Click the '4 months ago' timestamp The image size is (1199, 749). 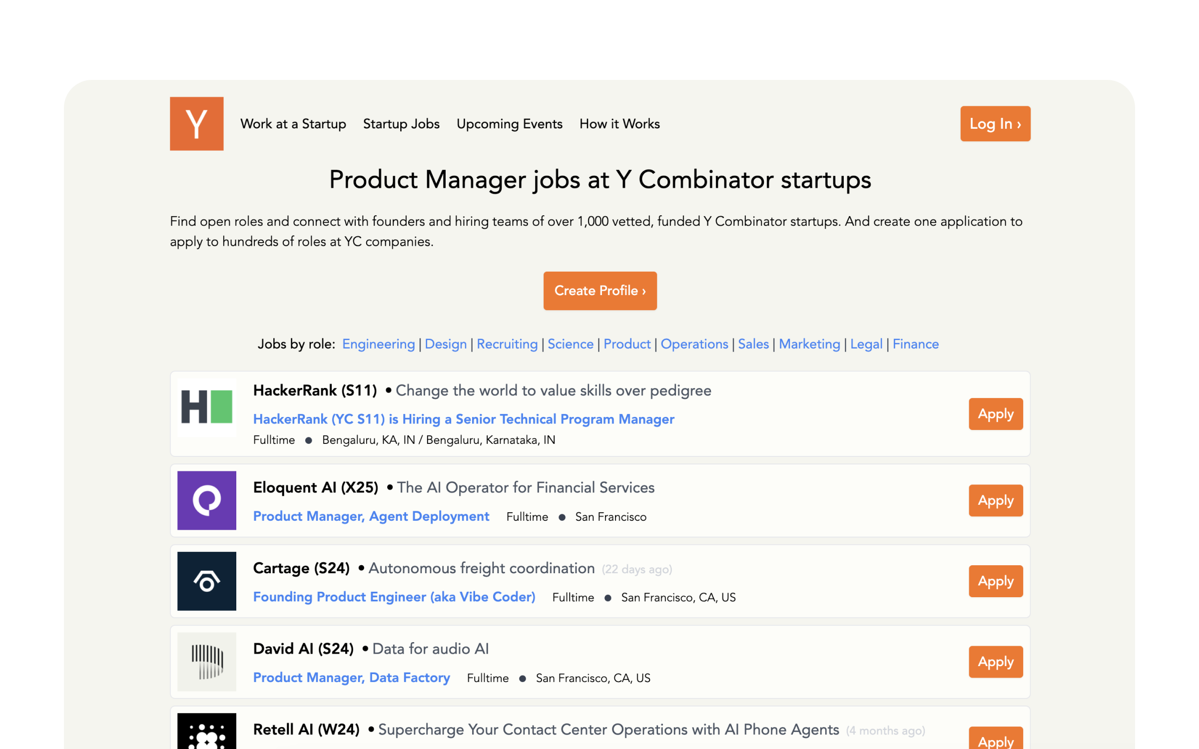pos(885,731)
